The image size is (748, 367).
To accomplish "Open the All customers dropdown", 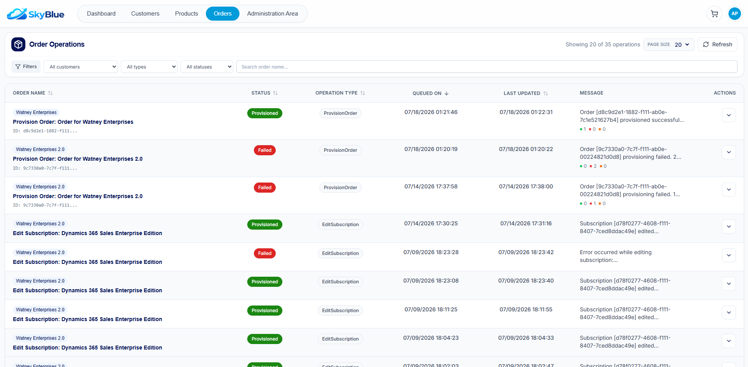I will (x=81, y=67).
